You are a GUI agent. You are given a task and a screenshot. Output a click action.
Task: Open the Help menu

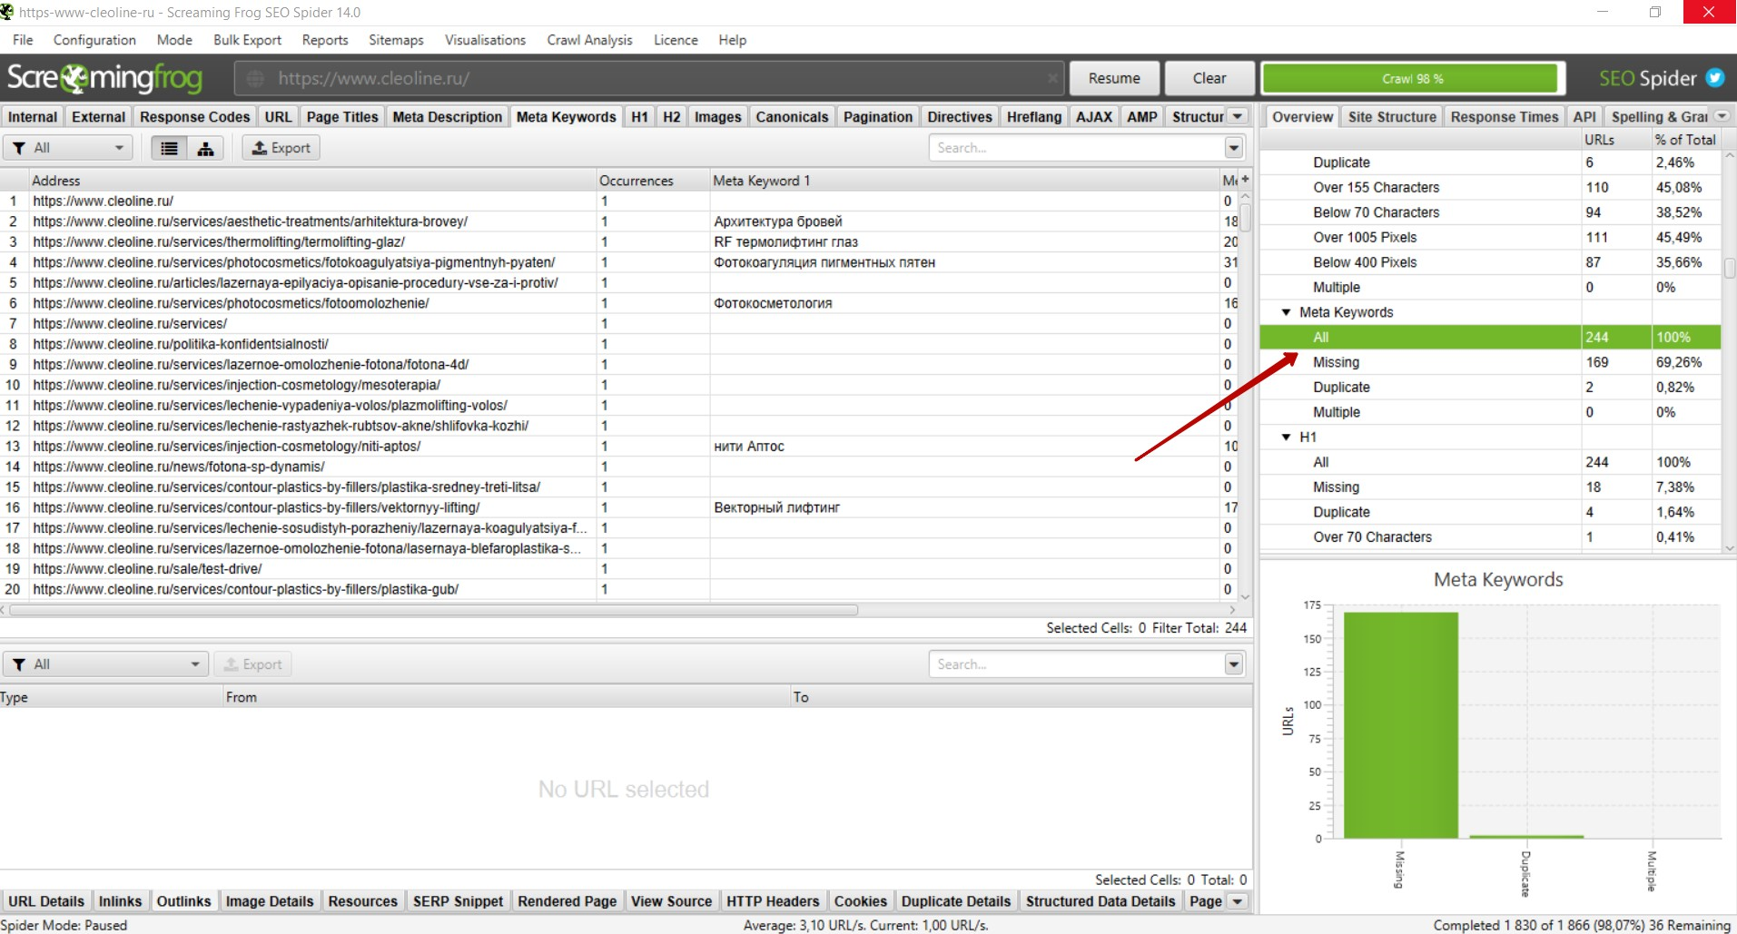(732, 40)
